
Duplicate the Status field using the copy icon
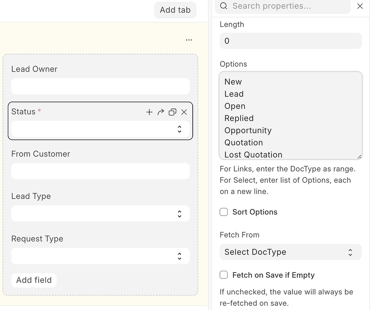tap(172, 112)
